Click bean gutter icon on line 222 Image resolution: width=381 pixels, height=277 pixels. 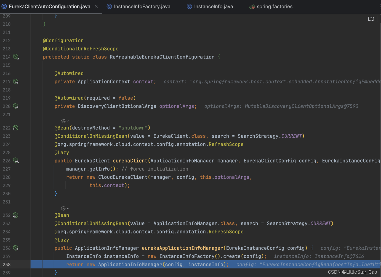pyautogui.click(x=16, y=128)
